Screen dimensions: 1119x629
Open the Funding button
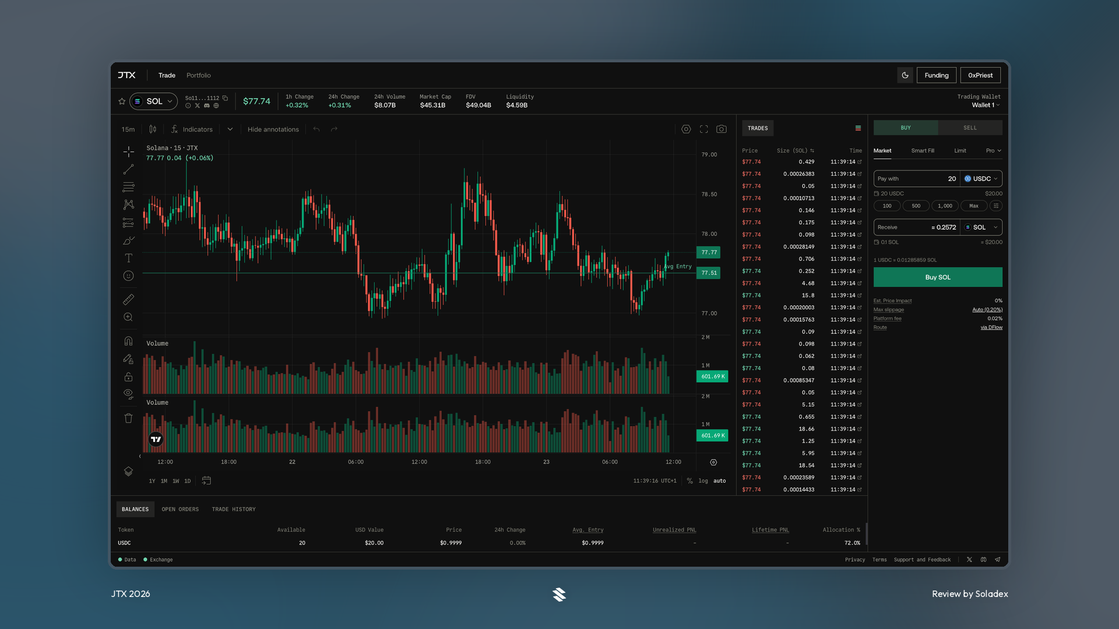pyautogui.click(x=937, y=75)
